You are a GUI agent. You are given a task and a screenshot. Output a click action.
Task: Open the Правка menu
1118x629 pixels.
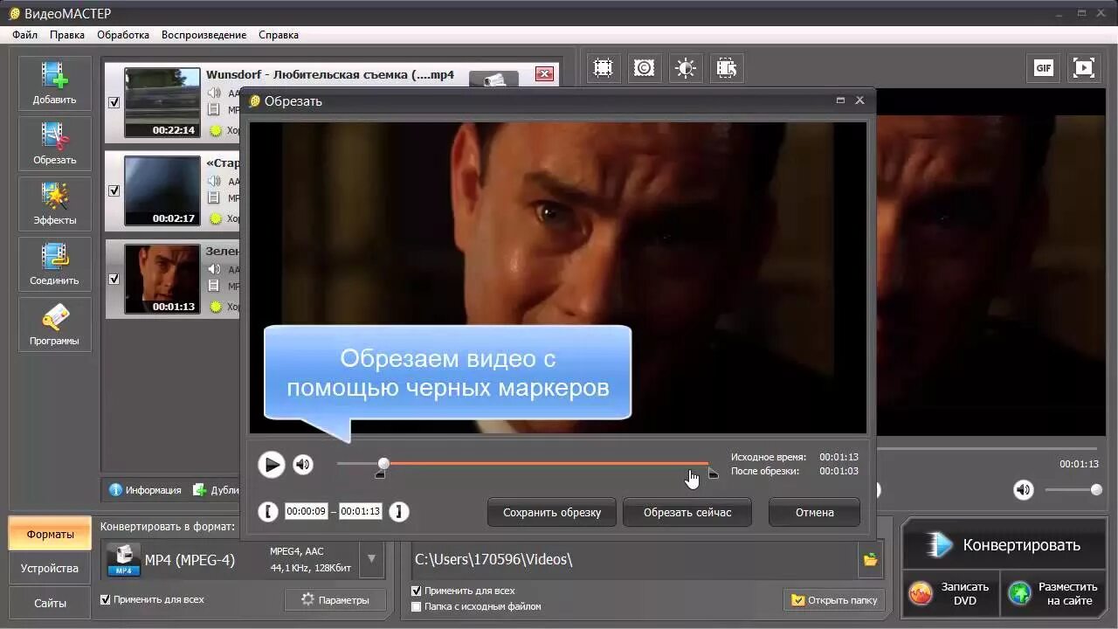pyautogui.click(x=67, y=35)
